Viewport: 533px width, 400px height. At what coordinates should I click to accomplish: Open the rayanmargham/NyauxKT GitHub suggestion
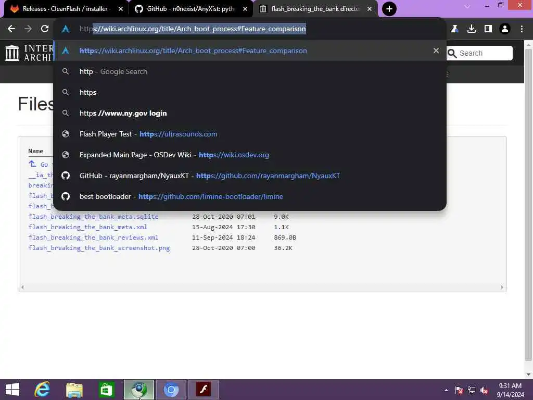pos(250,176)
